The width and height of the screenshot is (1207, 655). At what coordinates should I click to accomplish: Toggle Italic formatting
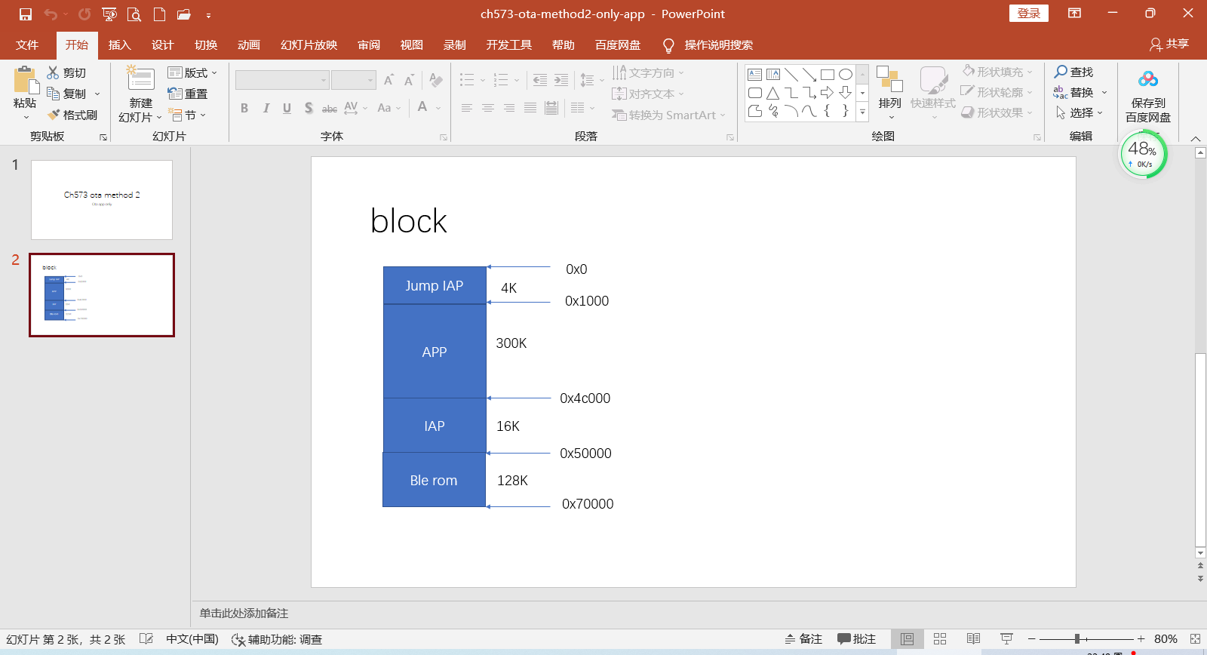[x=266, y=109]
